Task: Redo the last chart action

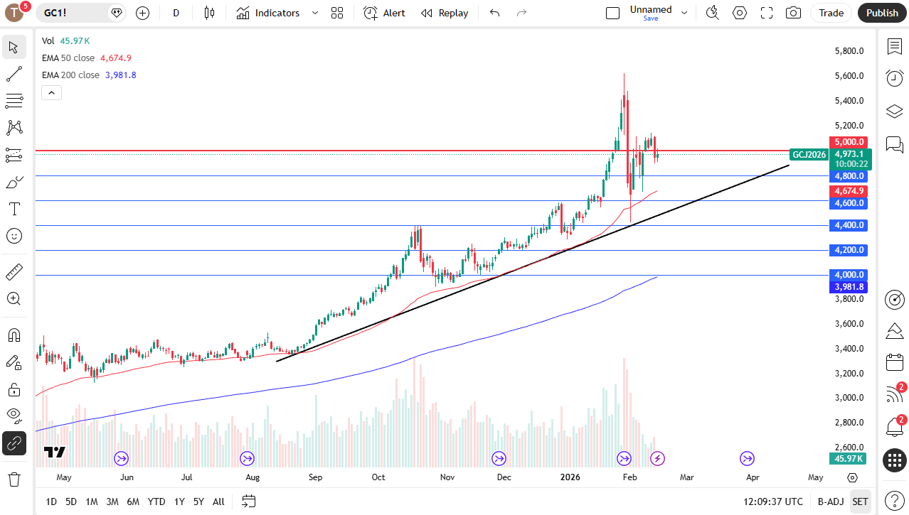Action: point(521,13)
